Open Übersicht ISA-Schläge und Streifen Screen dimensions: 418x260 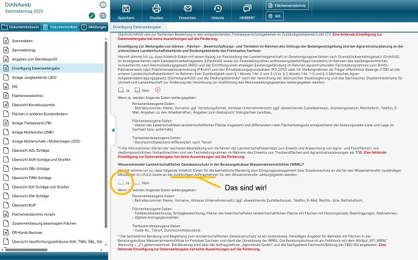[41, 187]
